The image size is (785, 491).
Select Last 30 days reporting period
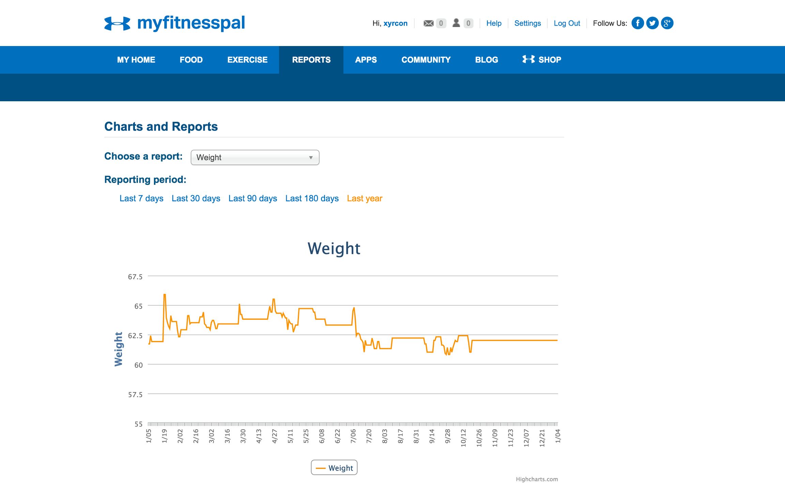(196, 198)
